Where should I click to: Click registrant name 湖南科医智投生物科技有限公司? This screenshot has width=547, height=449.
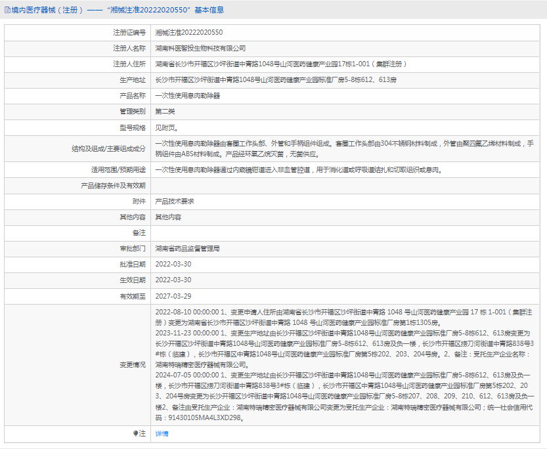coord(200,49)
